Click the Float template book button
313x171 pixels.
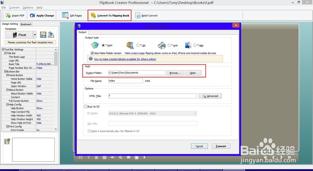point(19,35)
